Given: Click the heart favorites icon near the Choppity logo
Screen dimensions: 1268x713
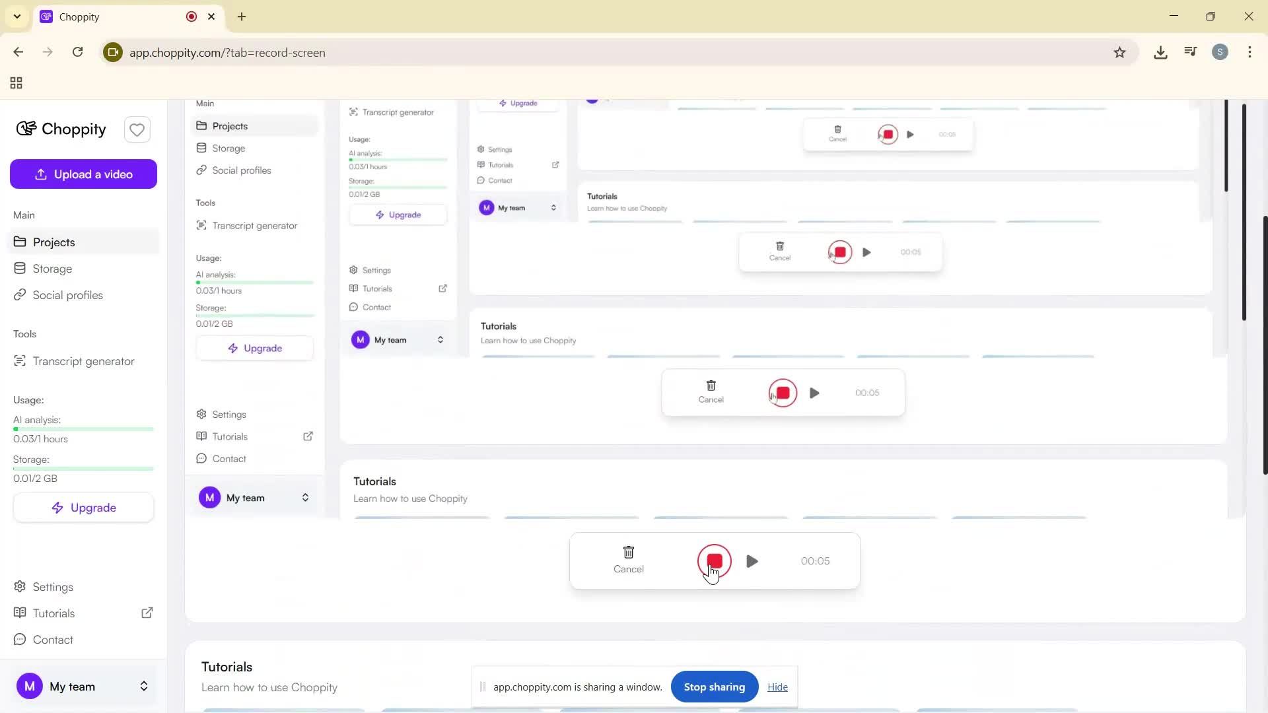Looking at the screenshot, I should click(137, 130).
